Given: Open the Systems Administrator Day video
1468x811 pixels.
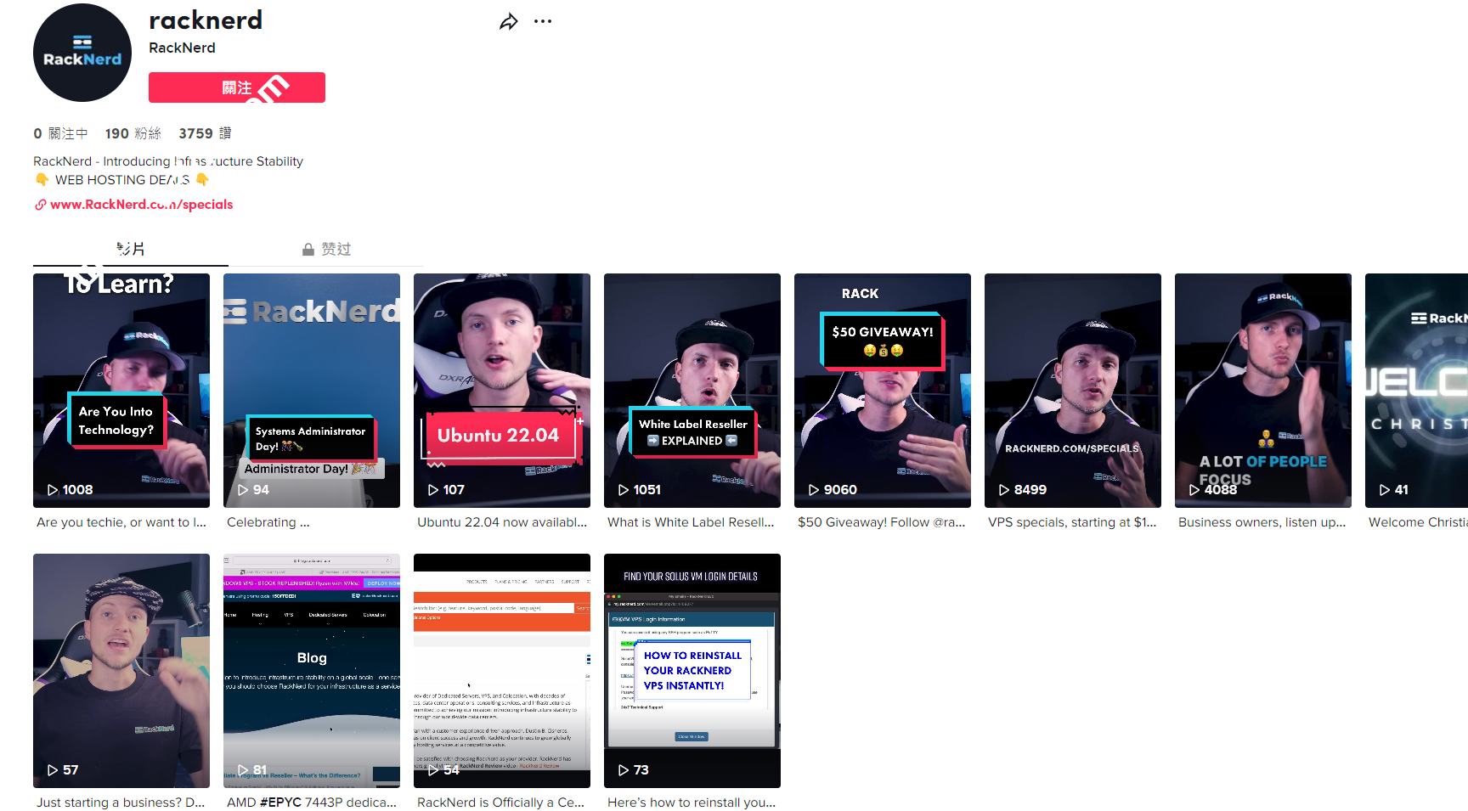Looking at the screenshot, I should pyautogui.click(x=312, y=391).
